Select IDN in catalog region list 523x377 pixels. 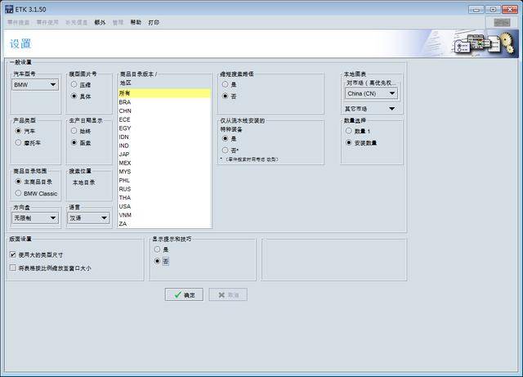(x=164, y=137)
